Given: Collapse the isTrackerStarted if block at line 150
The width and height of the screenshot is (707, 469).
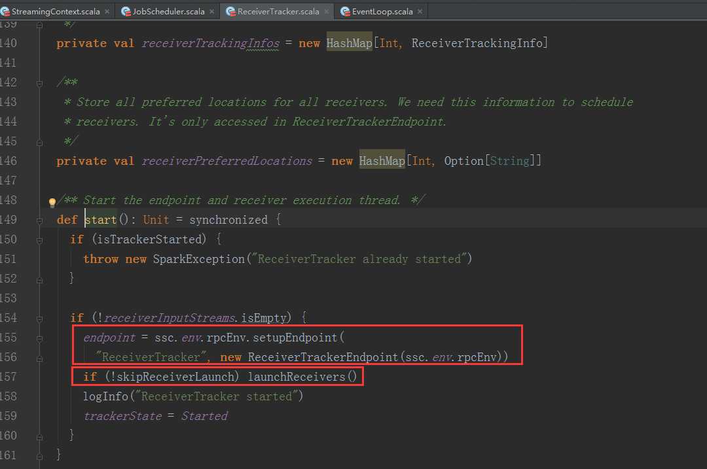Looking at the screenshot, I should pyautogui.click(x=40, y=241).
